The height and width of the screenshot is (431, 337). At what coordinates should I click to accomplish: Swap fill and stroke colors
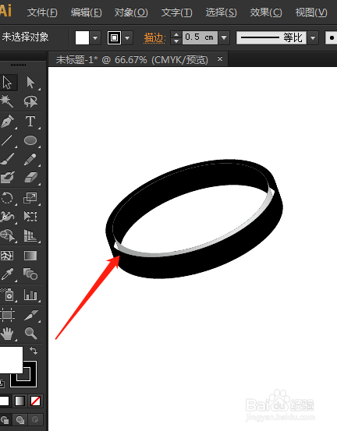(34, 351)
